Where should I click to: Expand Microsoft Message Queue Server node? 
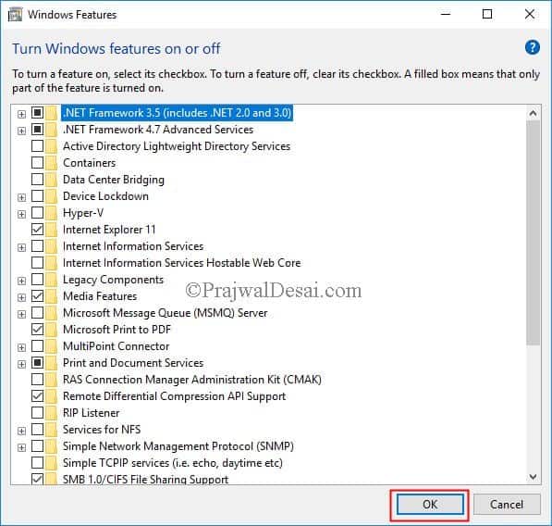21,314
